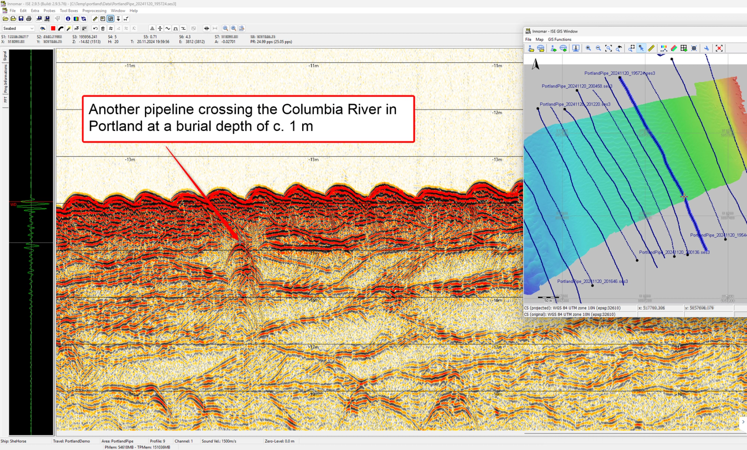Toggle the highlighted edit annotation tool
Screen dimensions: 747x450
pos(110,19)
